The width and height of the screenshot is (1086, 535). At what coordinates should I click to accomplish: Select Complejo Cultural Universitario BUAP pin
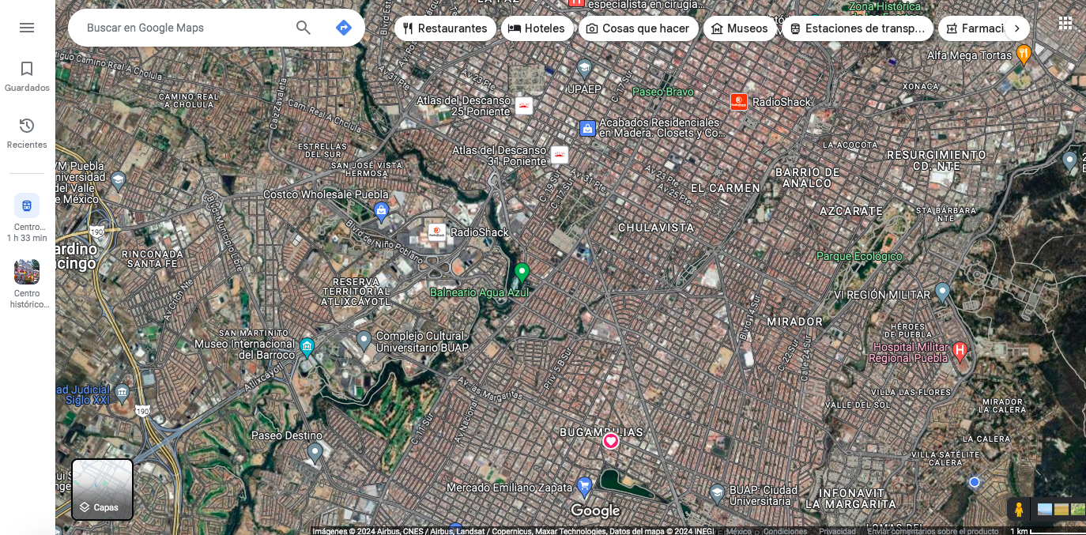click(364, 341)
